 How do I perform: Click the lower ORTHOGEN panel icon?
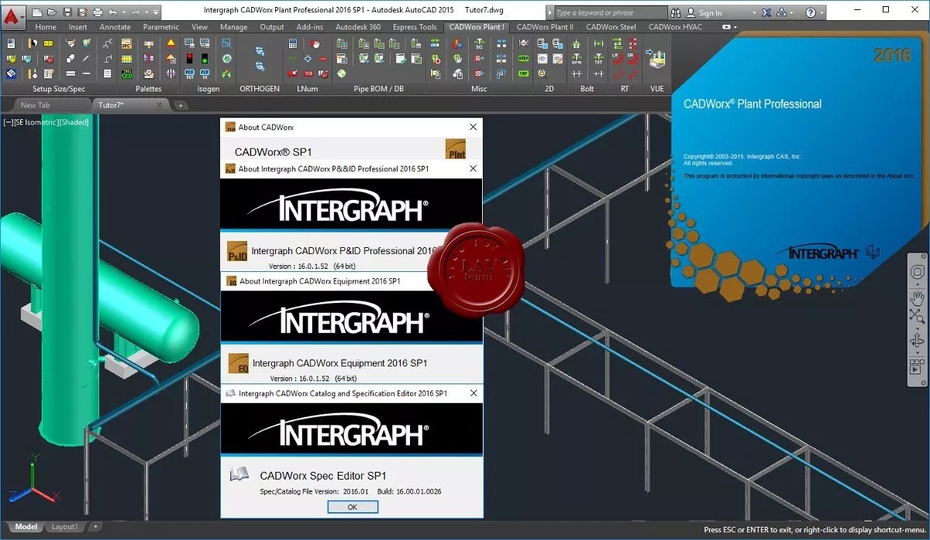(260, 67)
